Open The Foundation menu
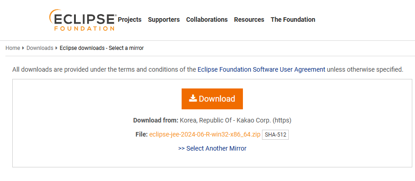Screen dimensions: 415x181 (x=293, y=20)
